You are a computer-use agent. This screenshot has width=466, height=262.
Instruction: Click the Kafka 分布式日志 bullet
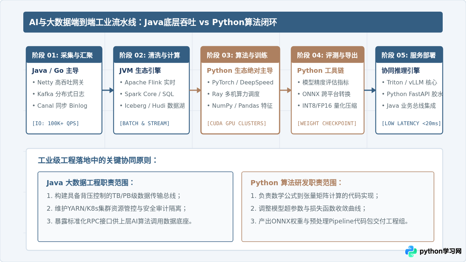pos(58,94)
